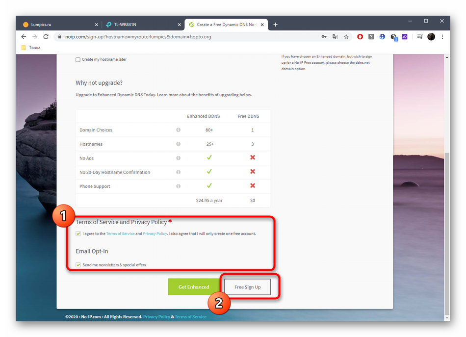Minimize the Chrome window
This screenshot has width=466, height=337.
(410, 21)
